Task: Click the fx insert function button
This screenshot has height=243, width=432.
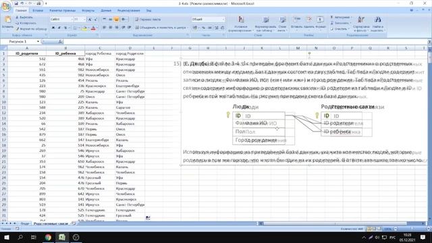Action: (60, 42)
